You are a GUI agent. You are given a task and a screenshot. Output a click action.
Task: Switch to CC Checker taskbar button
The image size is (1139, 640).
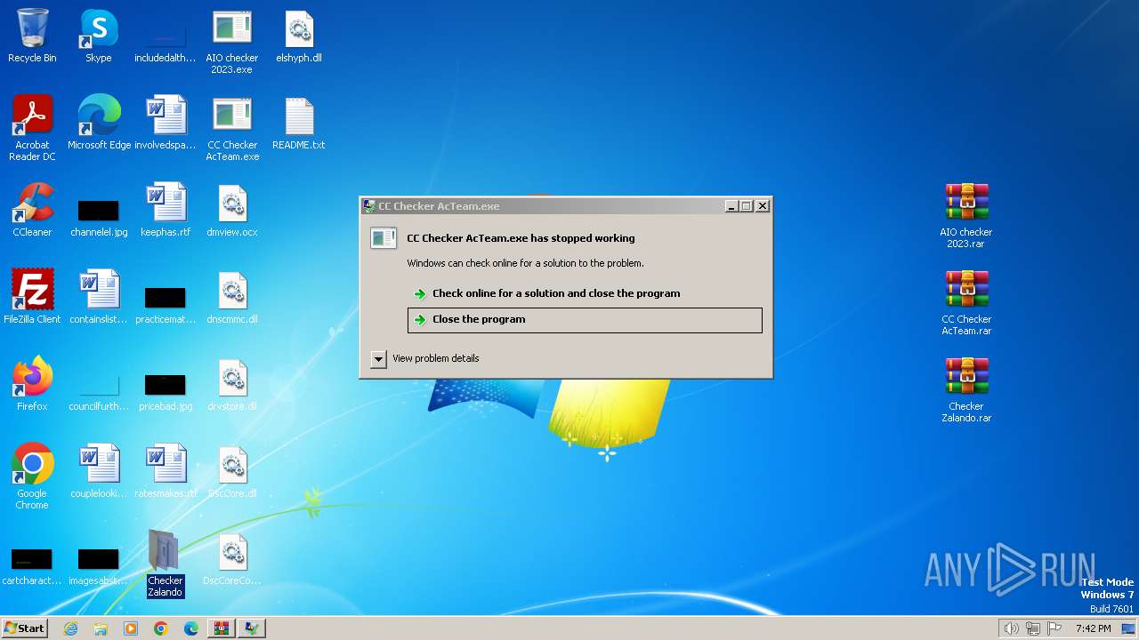point(253,628)
